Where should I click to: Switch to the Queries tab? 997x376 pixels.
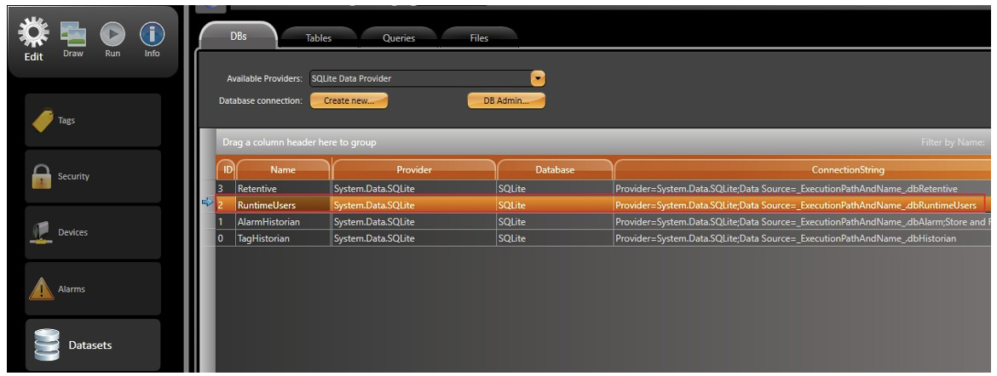(x=399, y=38)
